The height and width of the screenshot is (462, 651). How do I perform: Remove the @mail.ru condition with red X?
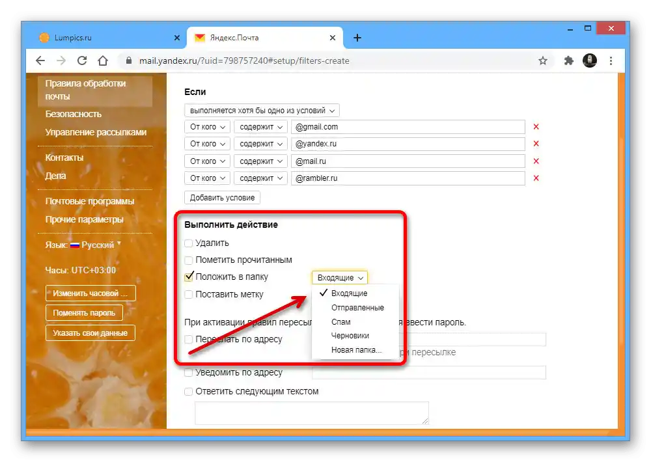click(x=536, y=161)
